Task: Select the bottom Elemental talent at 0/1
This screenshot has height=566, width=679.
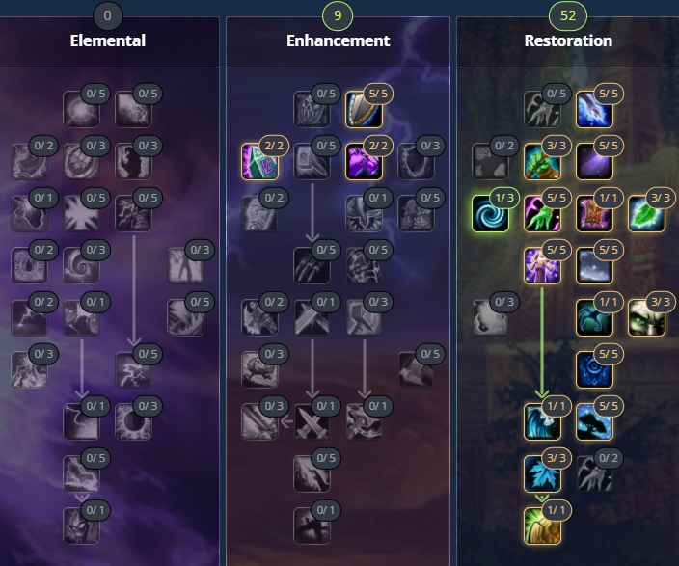Action: 81,526
